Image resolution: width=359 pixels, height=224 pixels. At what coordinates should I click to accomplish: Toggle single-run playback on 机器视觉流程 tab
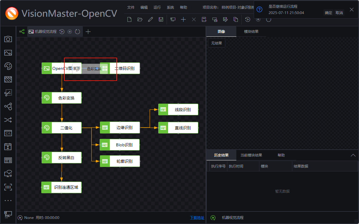tap(62, 31)
